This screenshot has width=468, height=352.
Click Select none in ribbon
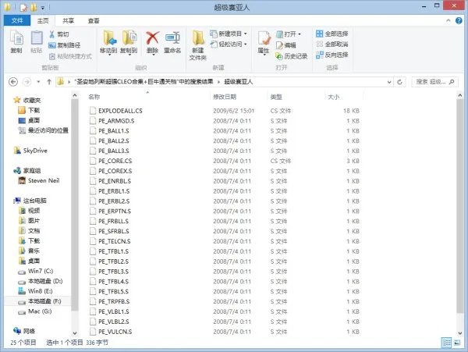(332, 44)
